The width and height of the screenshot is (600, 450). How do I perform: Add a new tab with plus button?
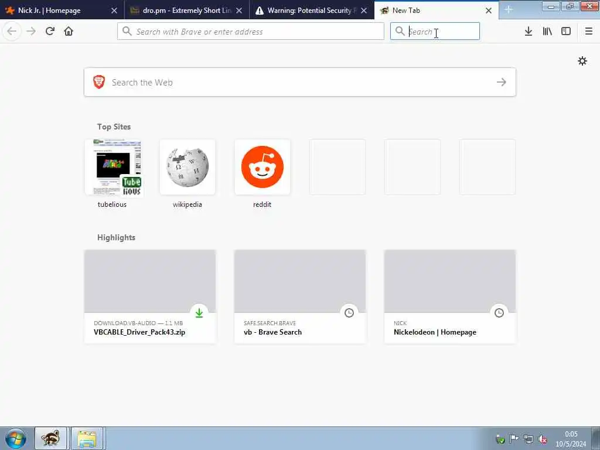(509, 9)
